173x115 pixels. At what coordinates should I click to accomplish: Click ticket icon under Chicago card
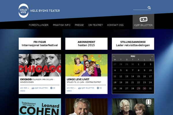coord(33,88)
